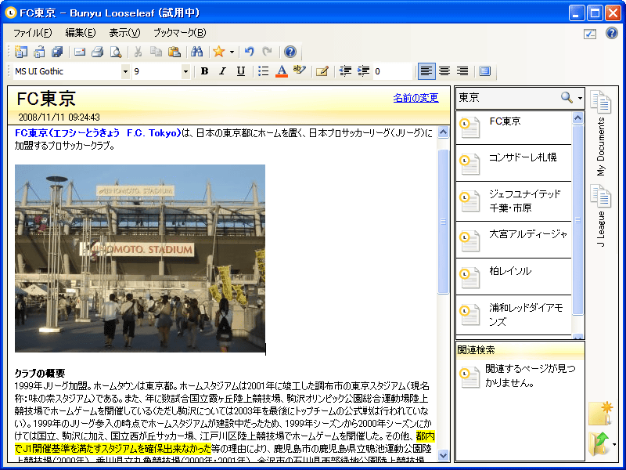Toggle bulleted list
This screenshot has width=626, height=470.
tap(264, 71)
